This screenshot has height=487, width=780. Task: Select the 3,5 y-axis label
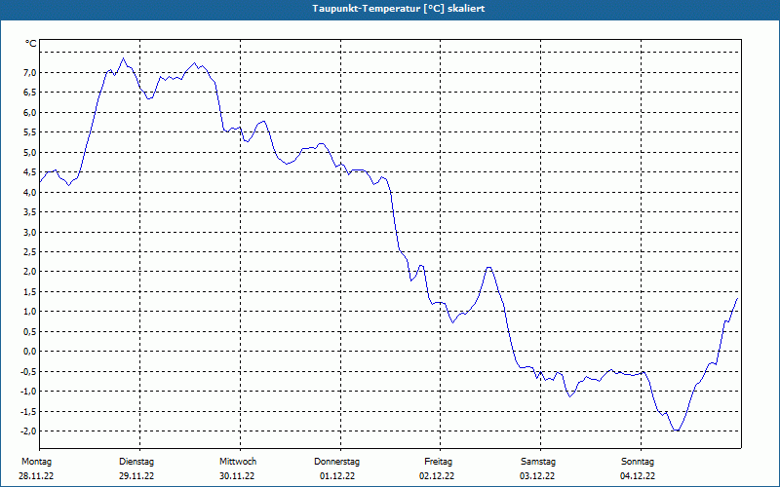pyautogui.click(x=30, y=212)
